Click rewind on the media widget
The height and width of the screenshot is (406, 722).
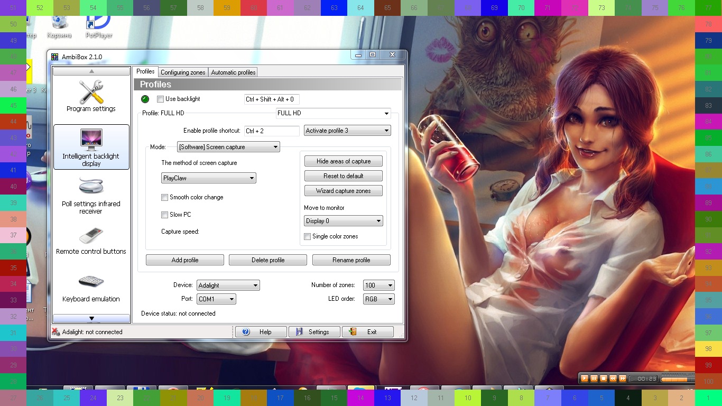(613, 379)
